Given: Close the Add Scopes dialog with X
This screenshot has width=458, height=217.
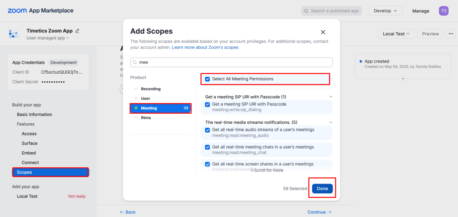Looking at the screenshot, I should click(x=323, y=32).
